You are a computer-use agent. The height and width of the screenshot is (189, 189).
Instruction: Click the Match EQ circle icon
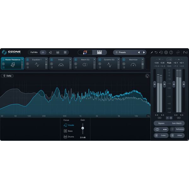[x=85, y=65]
